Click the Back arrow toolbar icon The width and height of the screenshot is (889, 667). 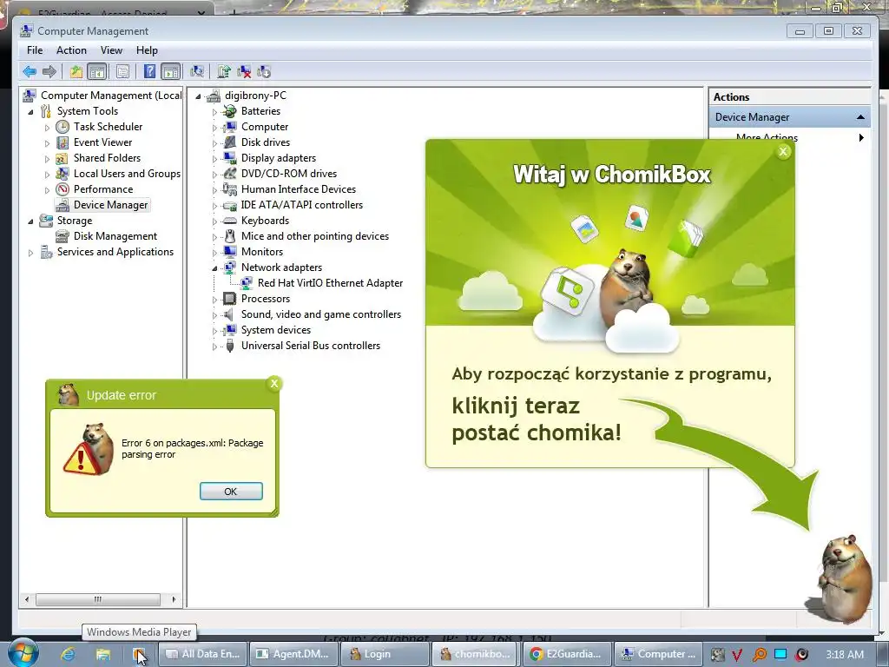pos(30,71)
